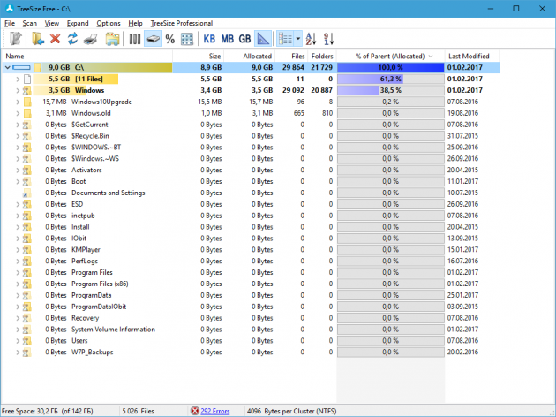Click the refresh arrows icon

72,39
